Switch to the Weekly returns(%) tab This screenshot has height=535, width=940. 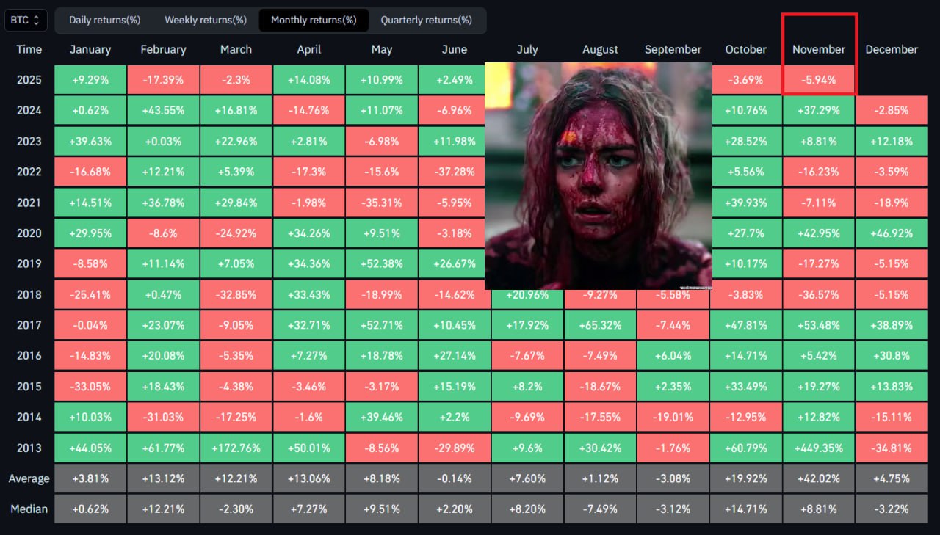[x=206, y=20]
